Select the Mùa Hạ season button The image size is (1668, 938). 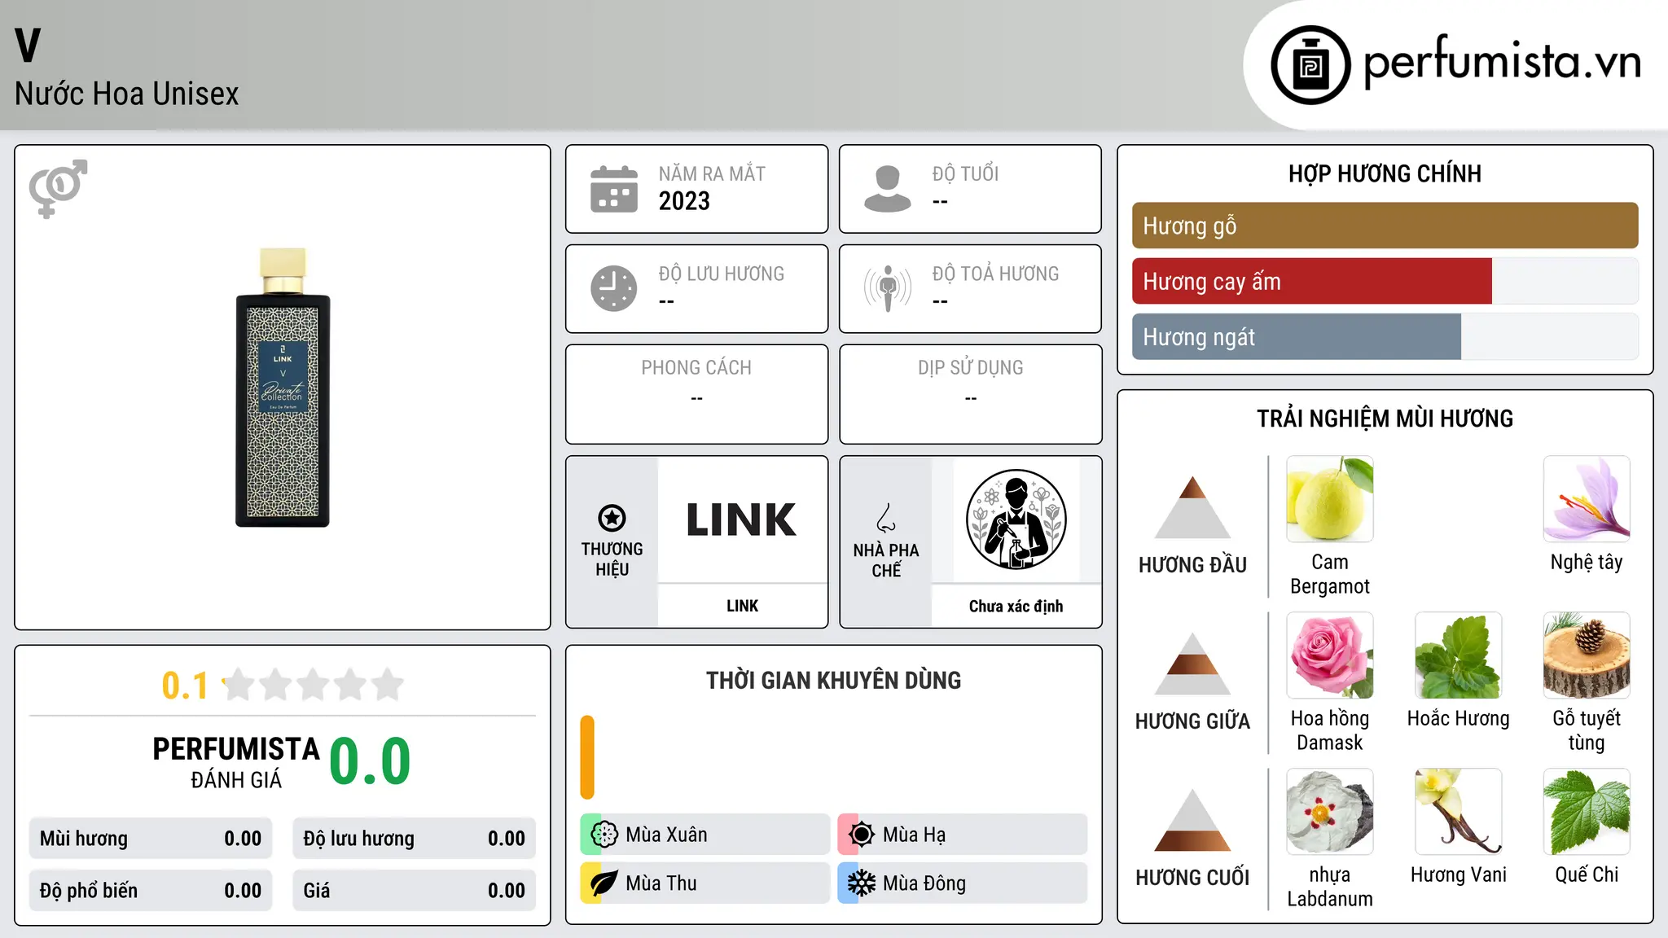pyautogui.click(x=962, y=835)
